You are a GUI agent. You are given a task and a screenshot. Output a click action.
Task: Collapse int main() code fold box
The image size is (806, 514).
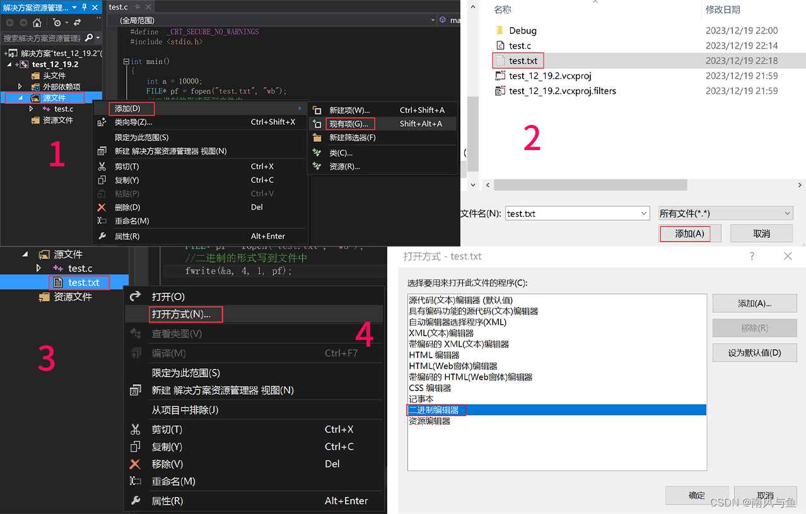coord(126,62)
